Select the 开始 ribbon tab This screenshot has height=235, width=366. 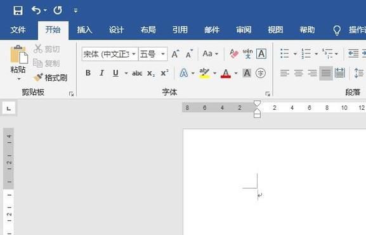coord(53,30)
